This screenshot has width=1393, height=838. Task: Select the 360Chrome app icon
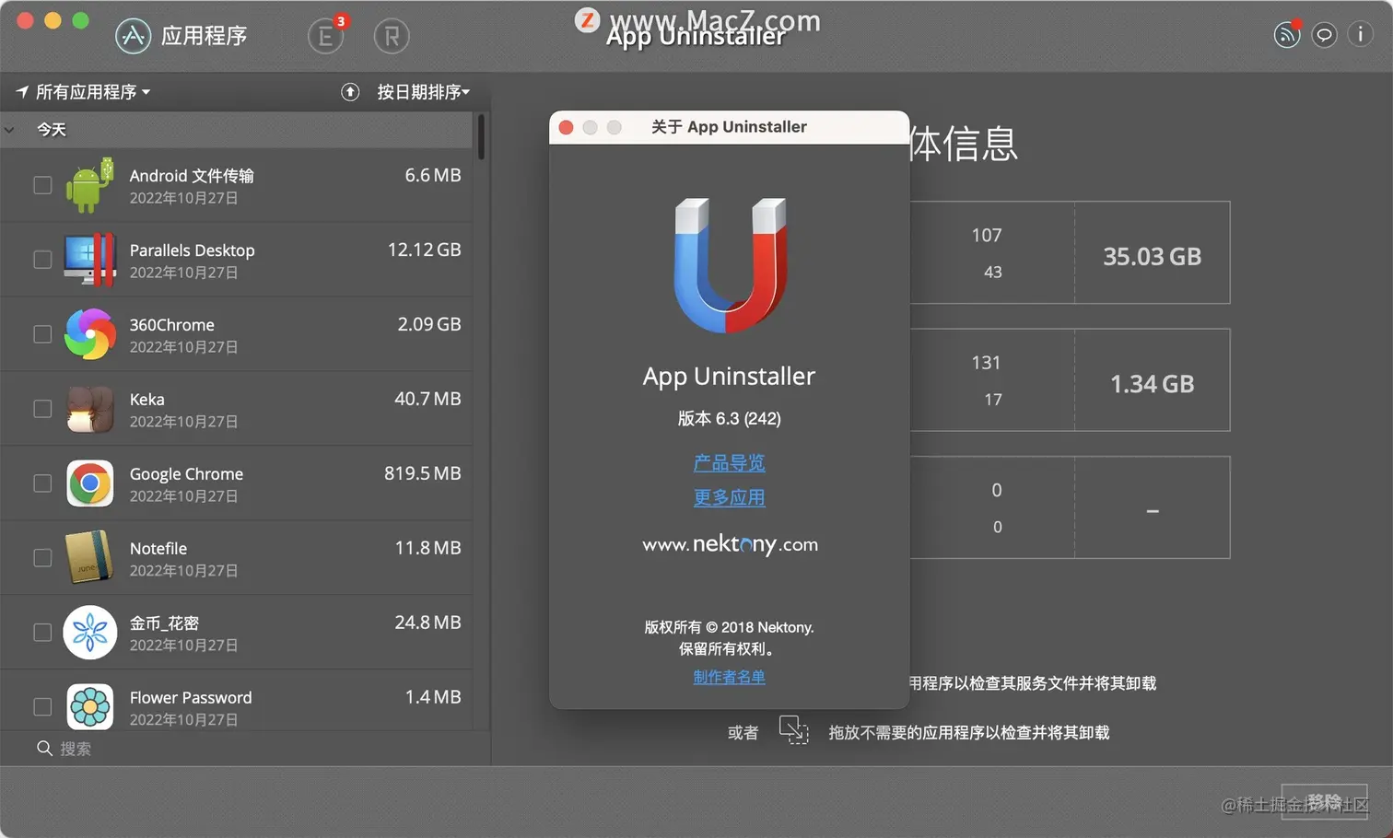click(x=90, y=334)
